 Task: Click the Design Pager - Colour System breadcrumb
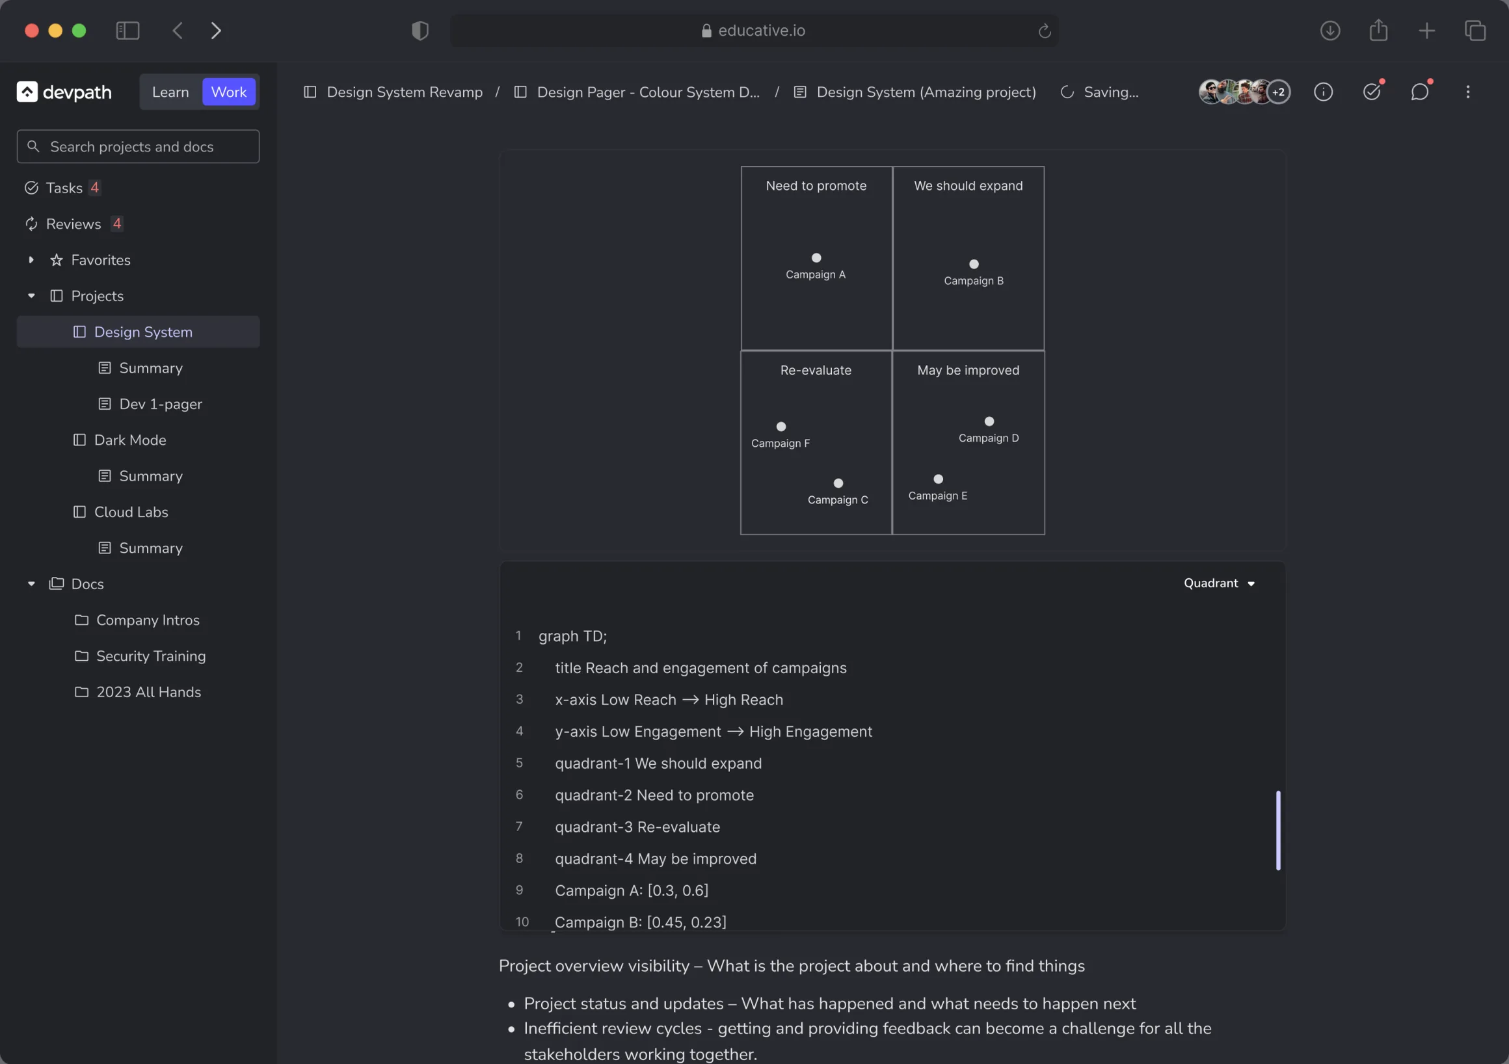coord(648,92)
